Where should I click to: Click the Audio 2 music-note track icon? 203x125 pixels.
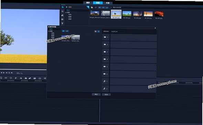(x=104, y=89)
